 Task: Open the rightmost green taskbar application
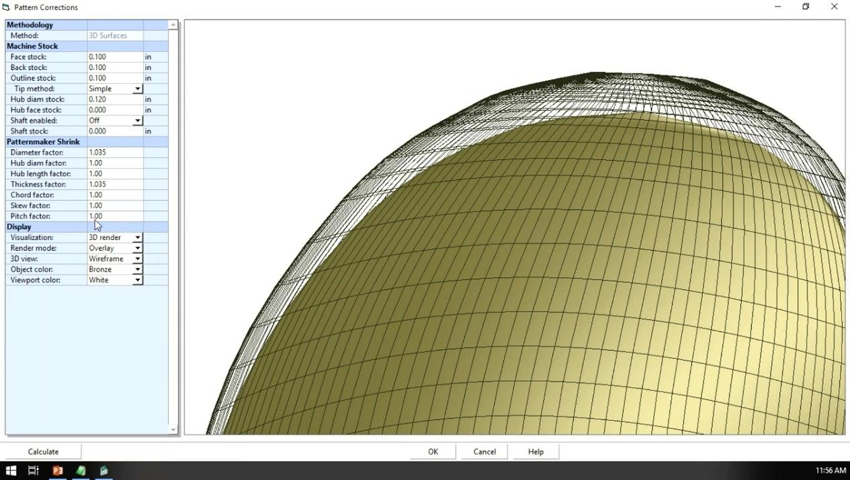point(103,470)
